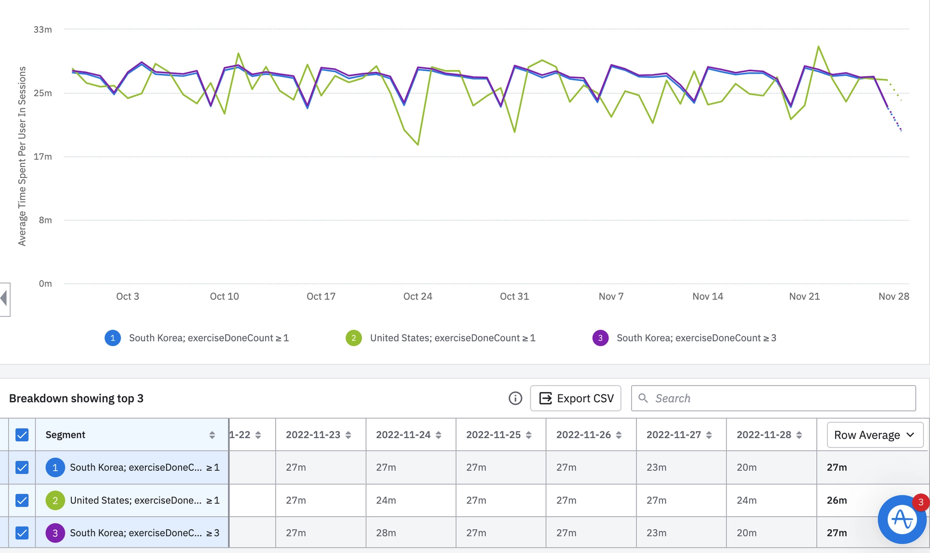Viewport: 930px width, 553px height.
Task: Sort the 2022-11-23 column
Action: click(348, 435)
